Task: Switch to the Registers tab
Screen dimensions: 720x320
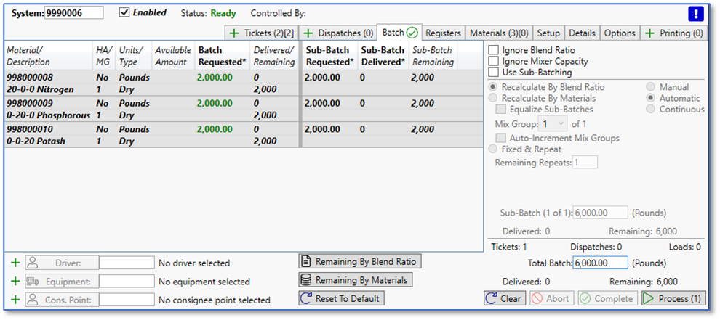Action: click(443, 33)
